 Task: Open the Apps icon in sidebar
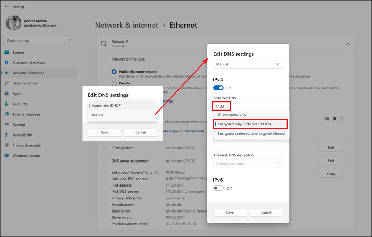coord(6,94)
